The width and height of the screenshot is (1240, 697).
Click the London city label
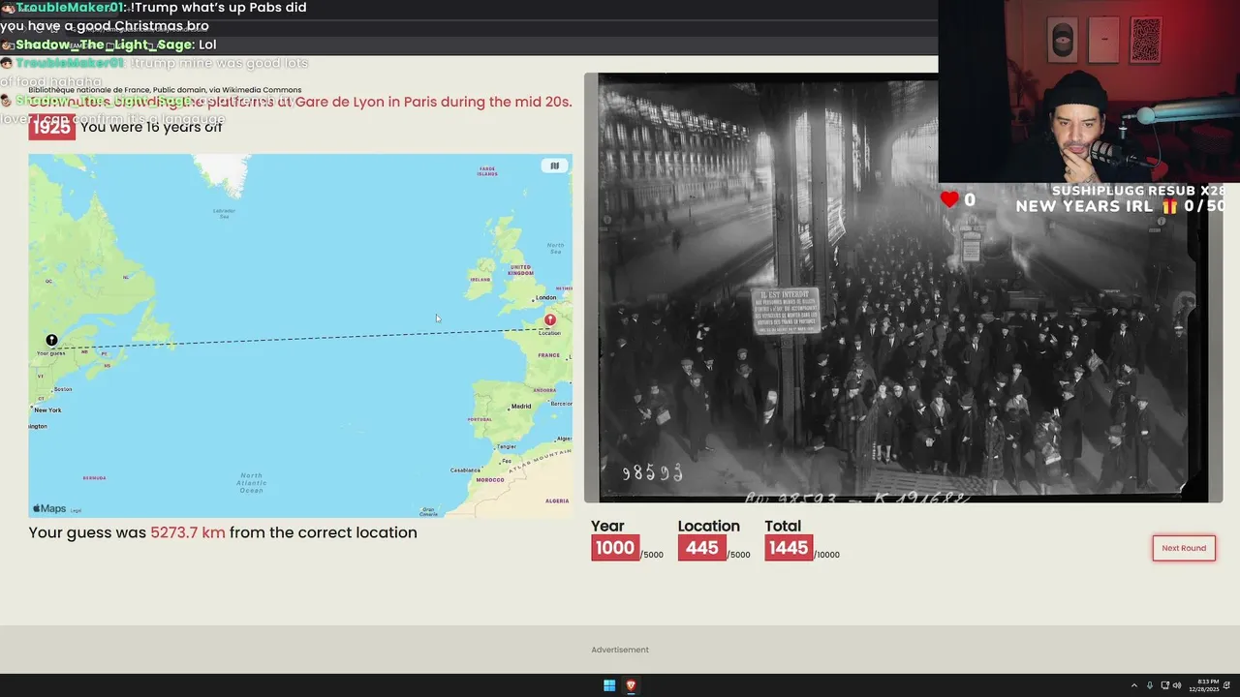point(546,297)
